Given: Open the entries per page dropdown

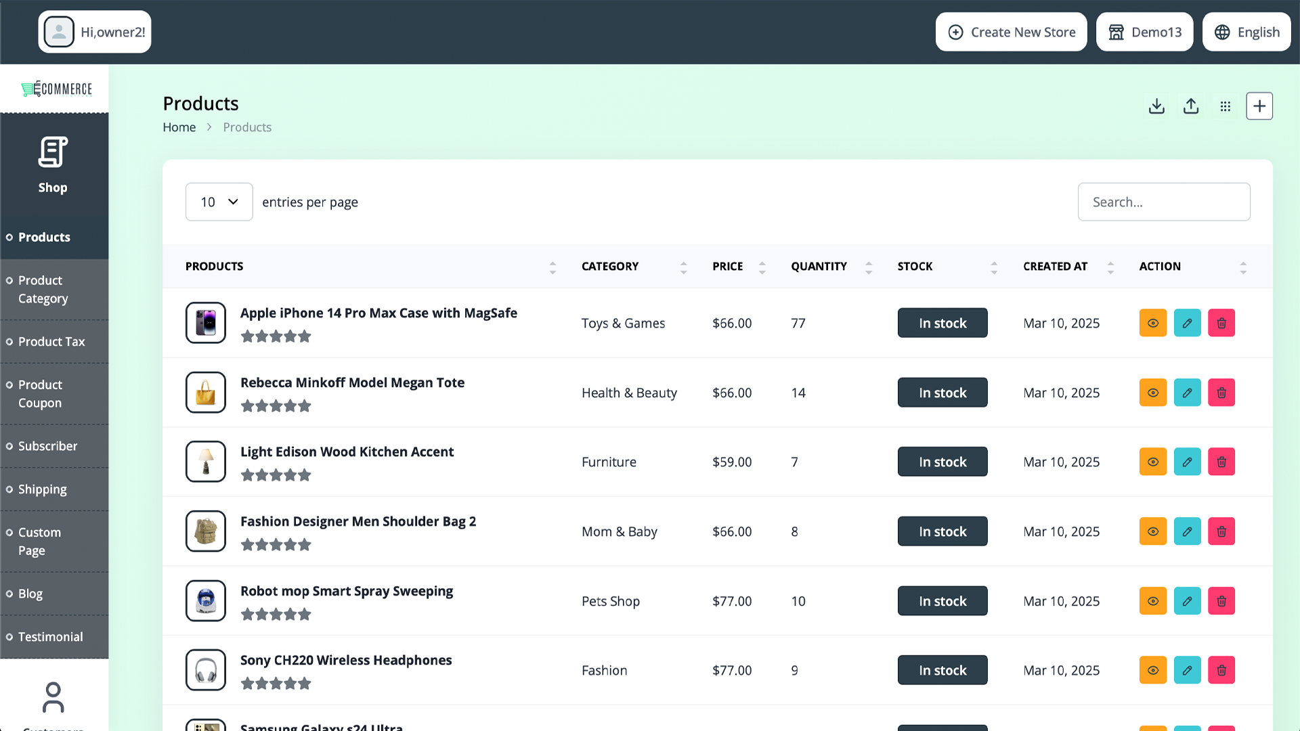Looking at the screenshot, I should pyautogui.click(x=219, y=202).
